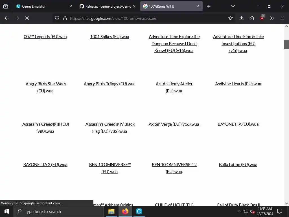Select Firefox icon in taskbar
The image size is (289, 217).
click(125, 211)
